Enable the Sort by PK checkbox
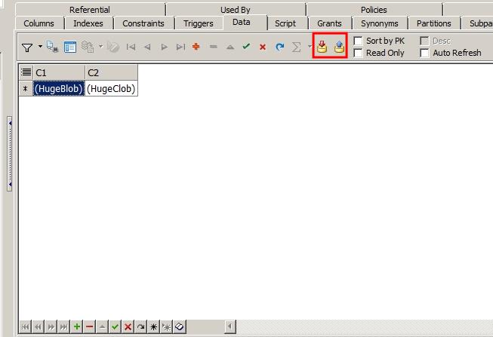The image size is (493, 337). pyautogui.click(x=359, y=41)
